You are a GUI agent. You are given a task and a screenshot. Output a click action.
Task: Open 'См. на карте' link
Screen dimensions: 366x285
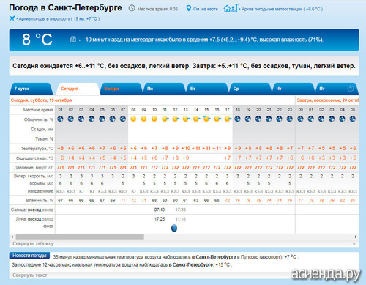(x=206, y=9)
